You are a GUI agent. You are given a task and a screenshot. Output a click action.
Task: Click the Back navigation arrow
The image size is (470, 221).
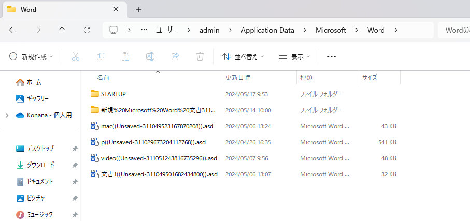(x=12, y=30)
